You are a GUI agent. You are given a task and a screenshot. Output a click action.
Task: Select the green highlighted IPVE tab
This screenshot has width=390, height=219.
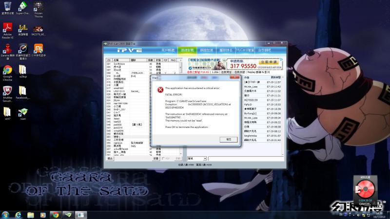[x=187, y=50]
